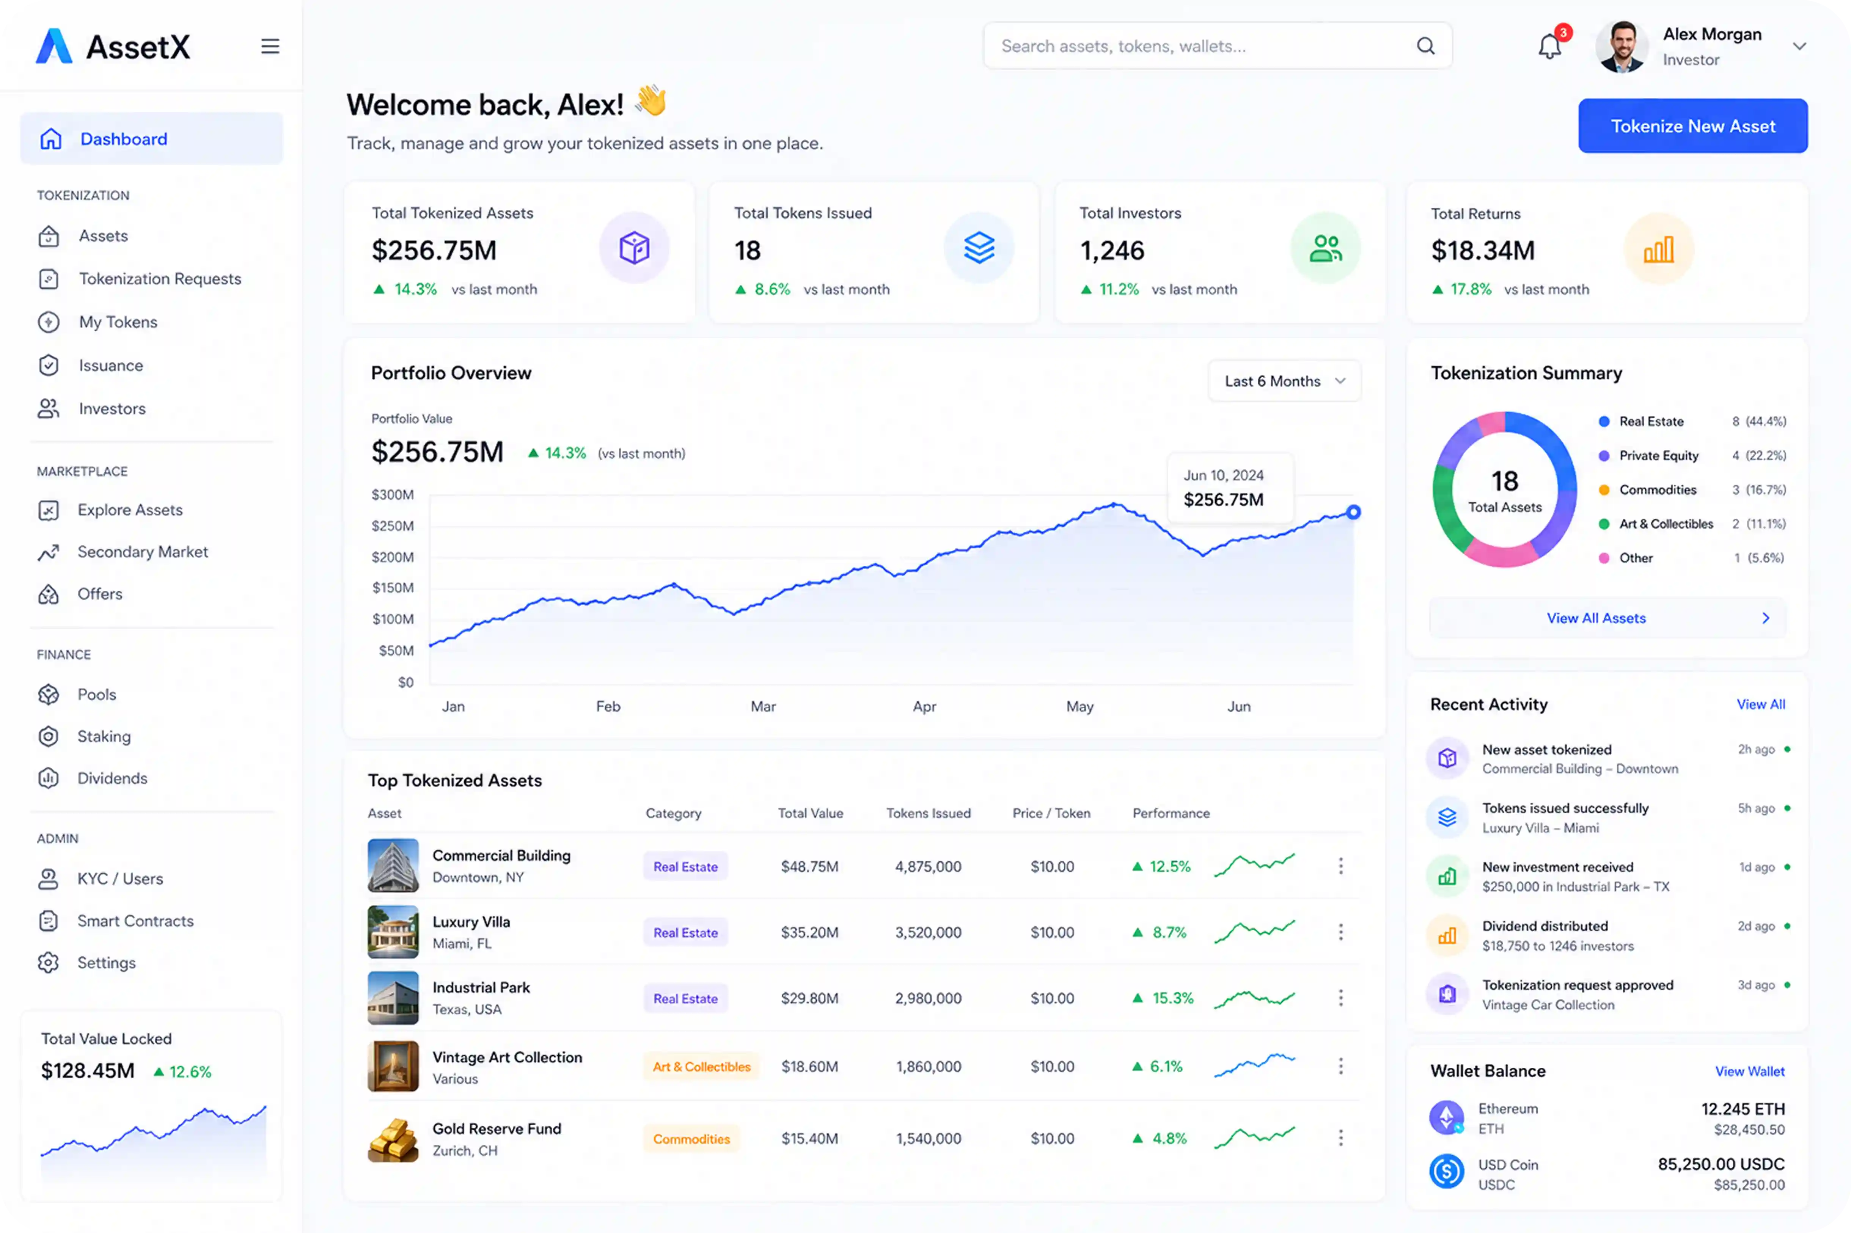Collapse sidebar with hamburger menu icon
The width and height of the screenshot is (1851, 1233).
pyautogui.click(x=270, y=46)
